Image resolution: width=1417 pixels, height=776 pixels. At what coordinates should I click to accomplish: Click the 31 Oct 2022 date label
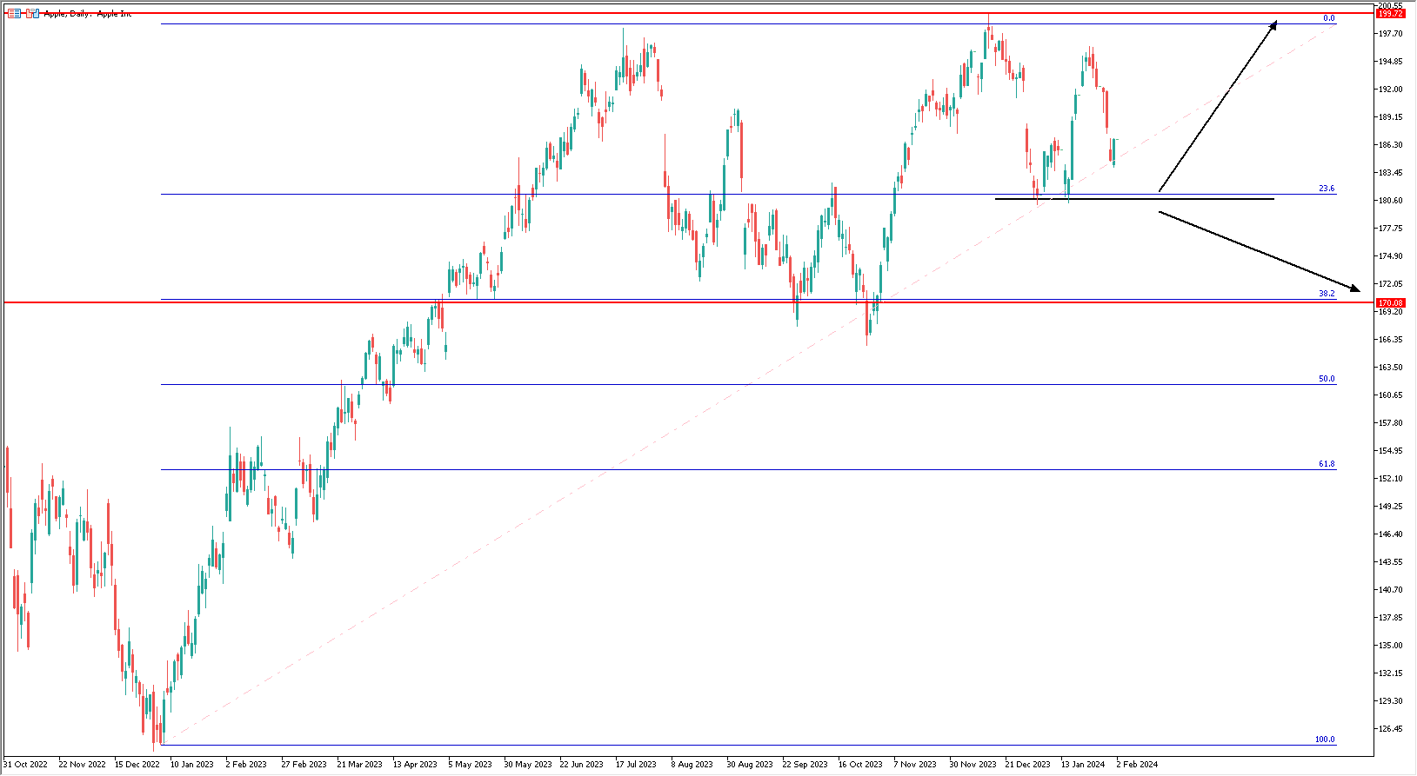tap(25, 765)
